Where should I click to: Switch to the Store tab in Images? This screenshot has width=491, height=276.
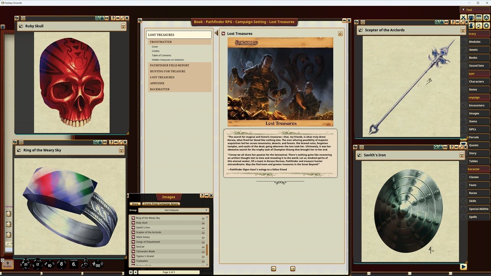[135, 204]
